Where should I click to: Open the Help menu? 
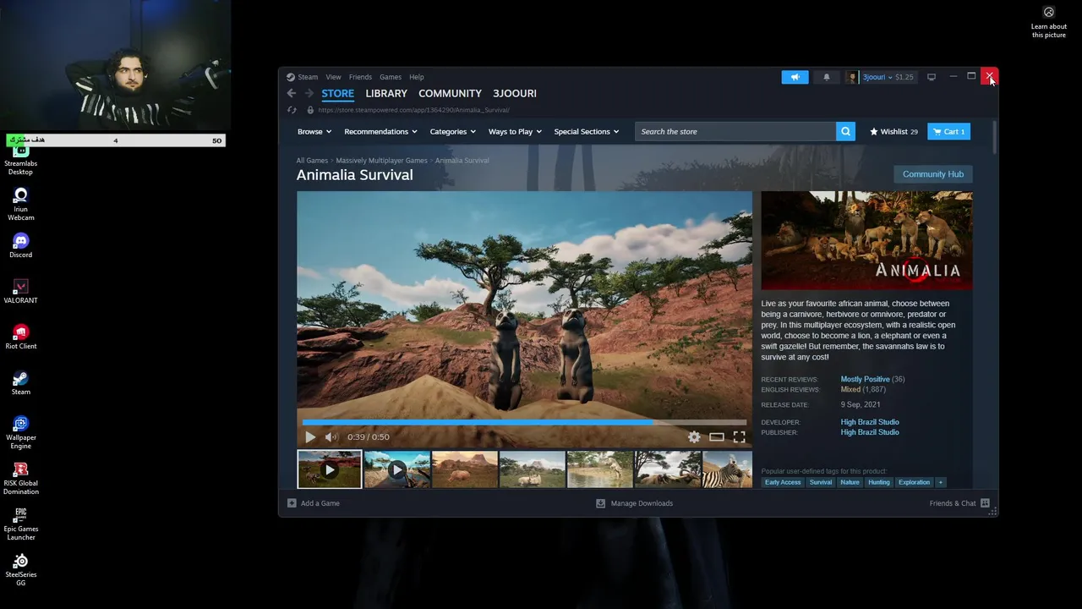pos(417,77)
